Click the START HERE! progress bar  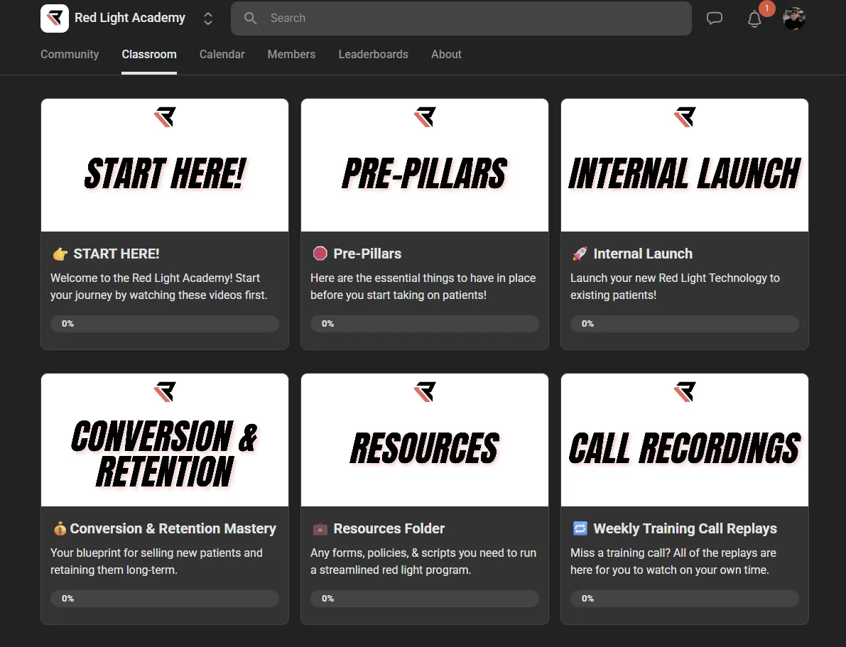click(x=165, y=324)
